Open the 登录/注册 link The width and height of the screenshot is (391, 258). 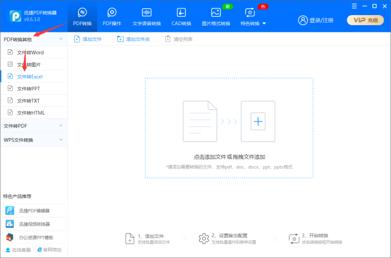click(321, 20)
